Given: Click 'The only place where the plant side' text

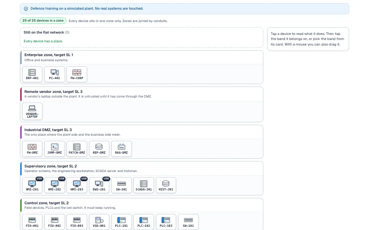Looking at the screenshot, I should (72, 135).
